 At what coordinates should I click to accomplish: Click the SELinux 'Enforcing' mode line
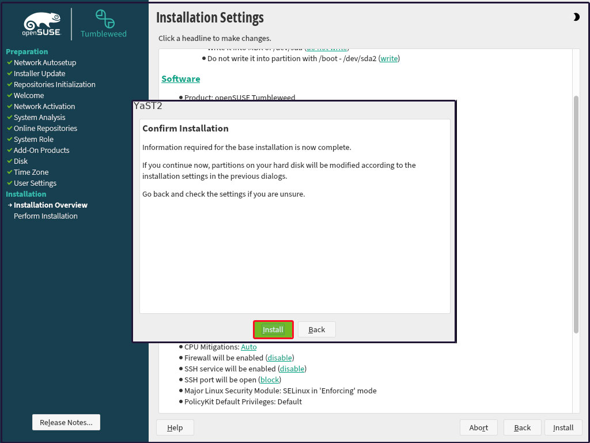pyautogui.click(x=281, y=391)
